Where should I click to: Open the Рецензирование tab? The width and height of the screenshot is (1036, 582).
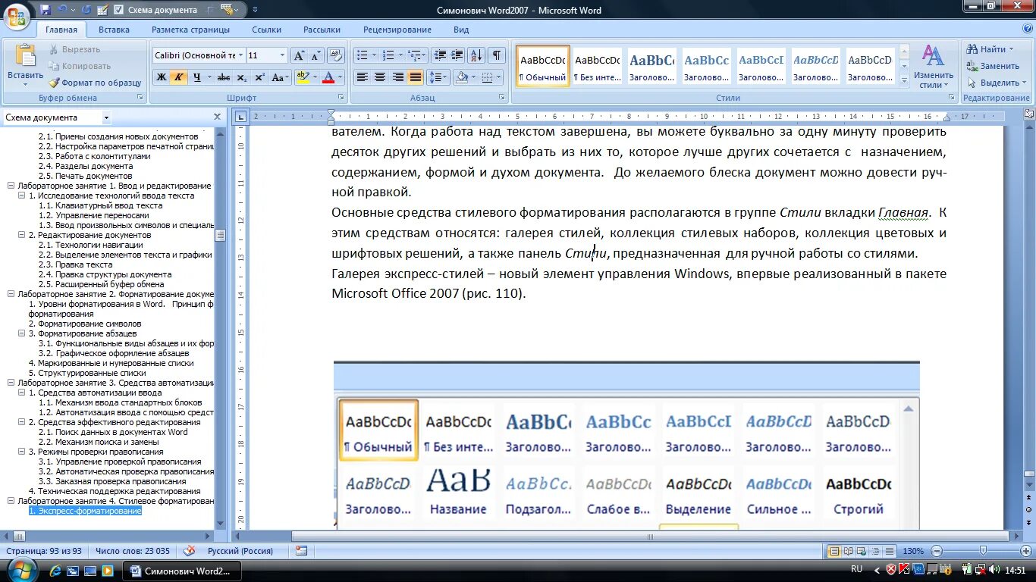(397, 30)
